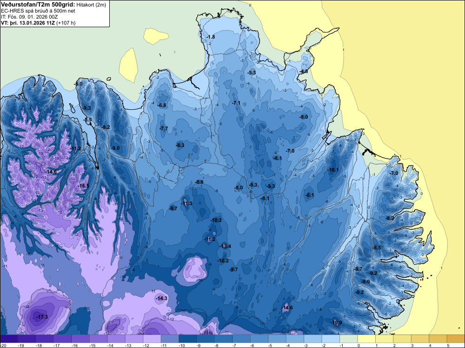Select the -5.3 temperature label
Viewport: 465px width, 348px height.
click(252, 73)
